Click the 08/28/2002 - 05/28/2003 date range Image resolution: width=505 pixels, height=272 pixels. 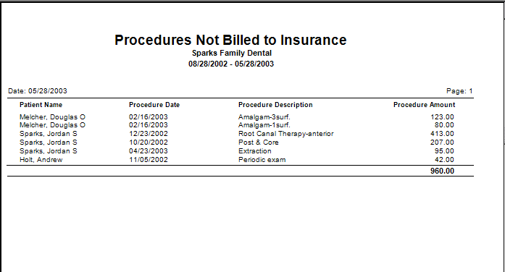tap(231, 64)
